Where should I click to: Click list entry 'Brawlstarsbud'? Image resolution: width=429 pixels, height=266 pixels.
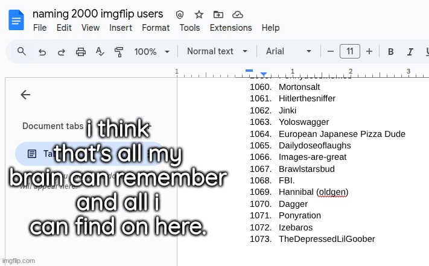(x=307, y=169)
